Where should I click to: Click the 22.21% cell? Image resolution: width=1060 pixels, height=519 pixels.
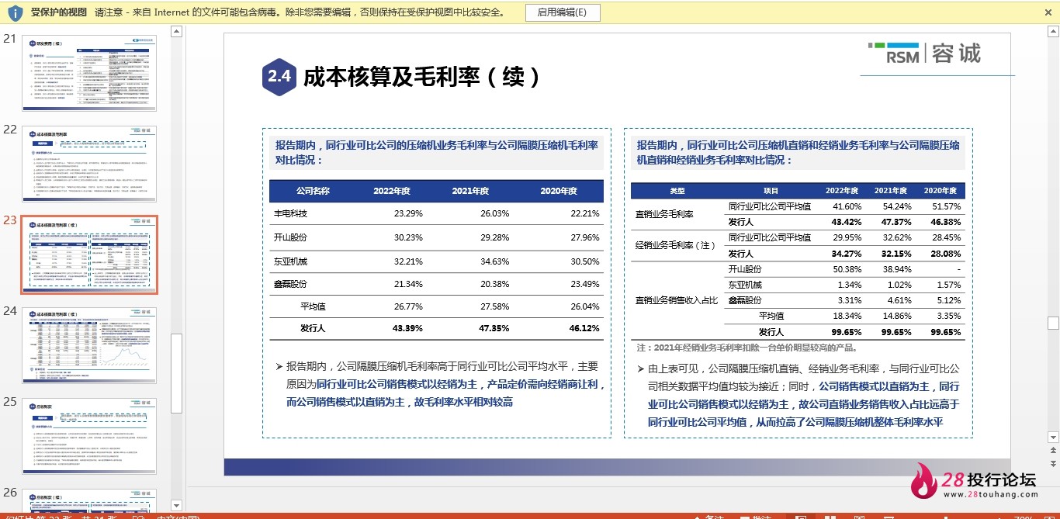coord(585,213)
